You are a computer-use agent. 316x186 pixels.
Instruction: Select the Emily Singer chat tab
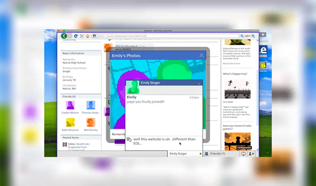tap(179, 154)
